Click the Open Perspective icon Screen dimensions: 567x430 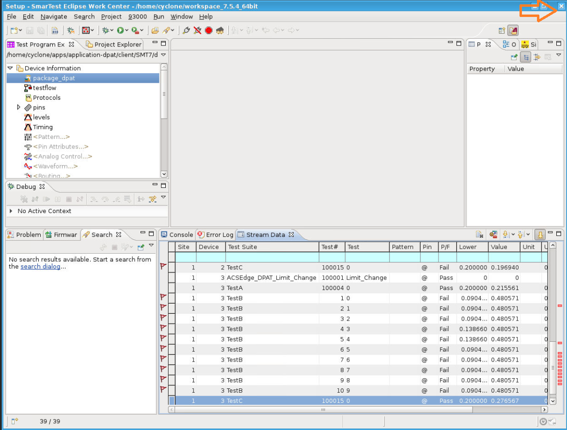[x=502, y=31]
